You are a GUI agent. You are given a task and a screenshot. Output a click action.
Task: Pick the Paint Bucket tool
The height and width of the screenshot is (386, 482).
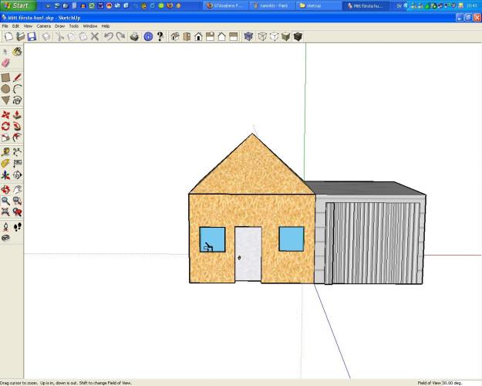(x=17, y=52)
